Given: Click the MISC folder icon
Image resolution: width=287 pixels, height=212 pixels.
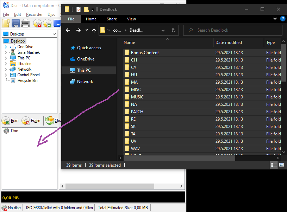Looking at the screenshot, I should click(127, 89).
